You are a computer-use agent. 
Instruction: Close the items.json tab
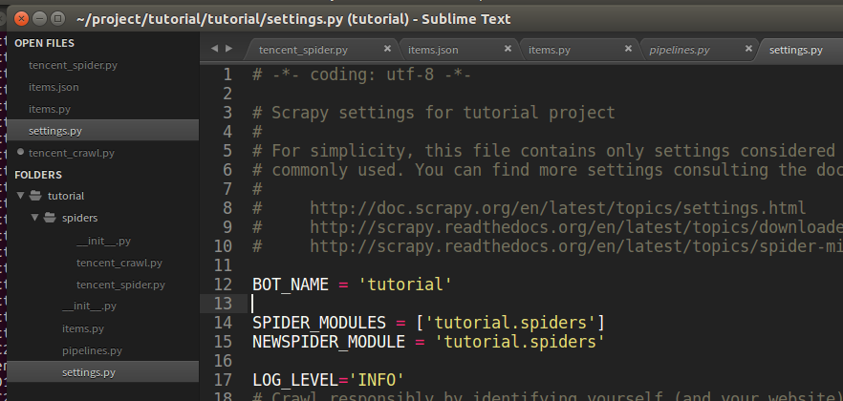click(508, 50)
